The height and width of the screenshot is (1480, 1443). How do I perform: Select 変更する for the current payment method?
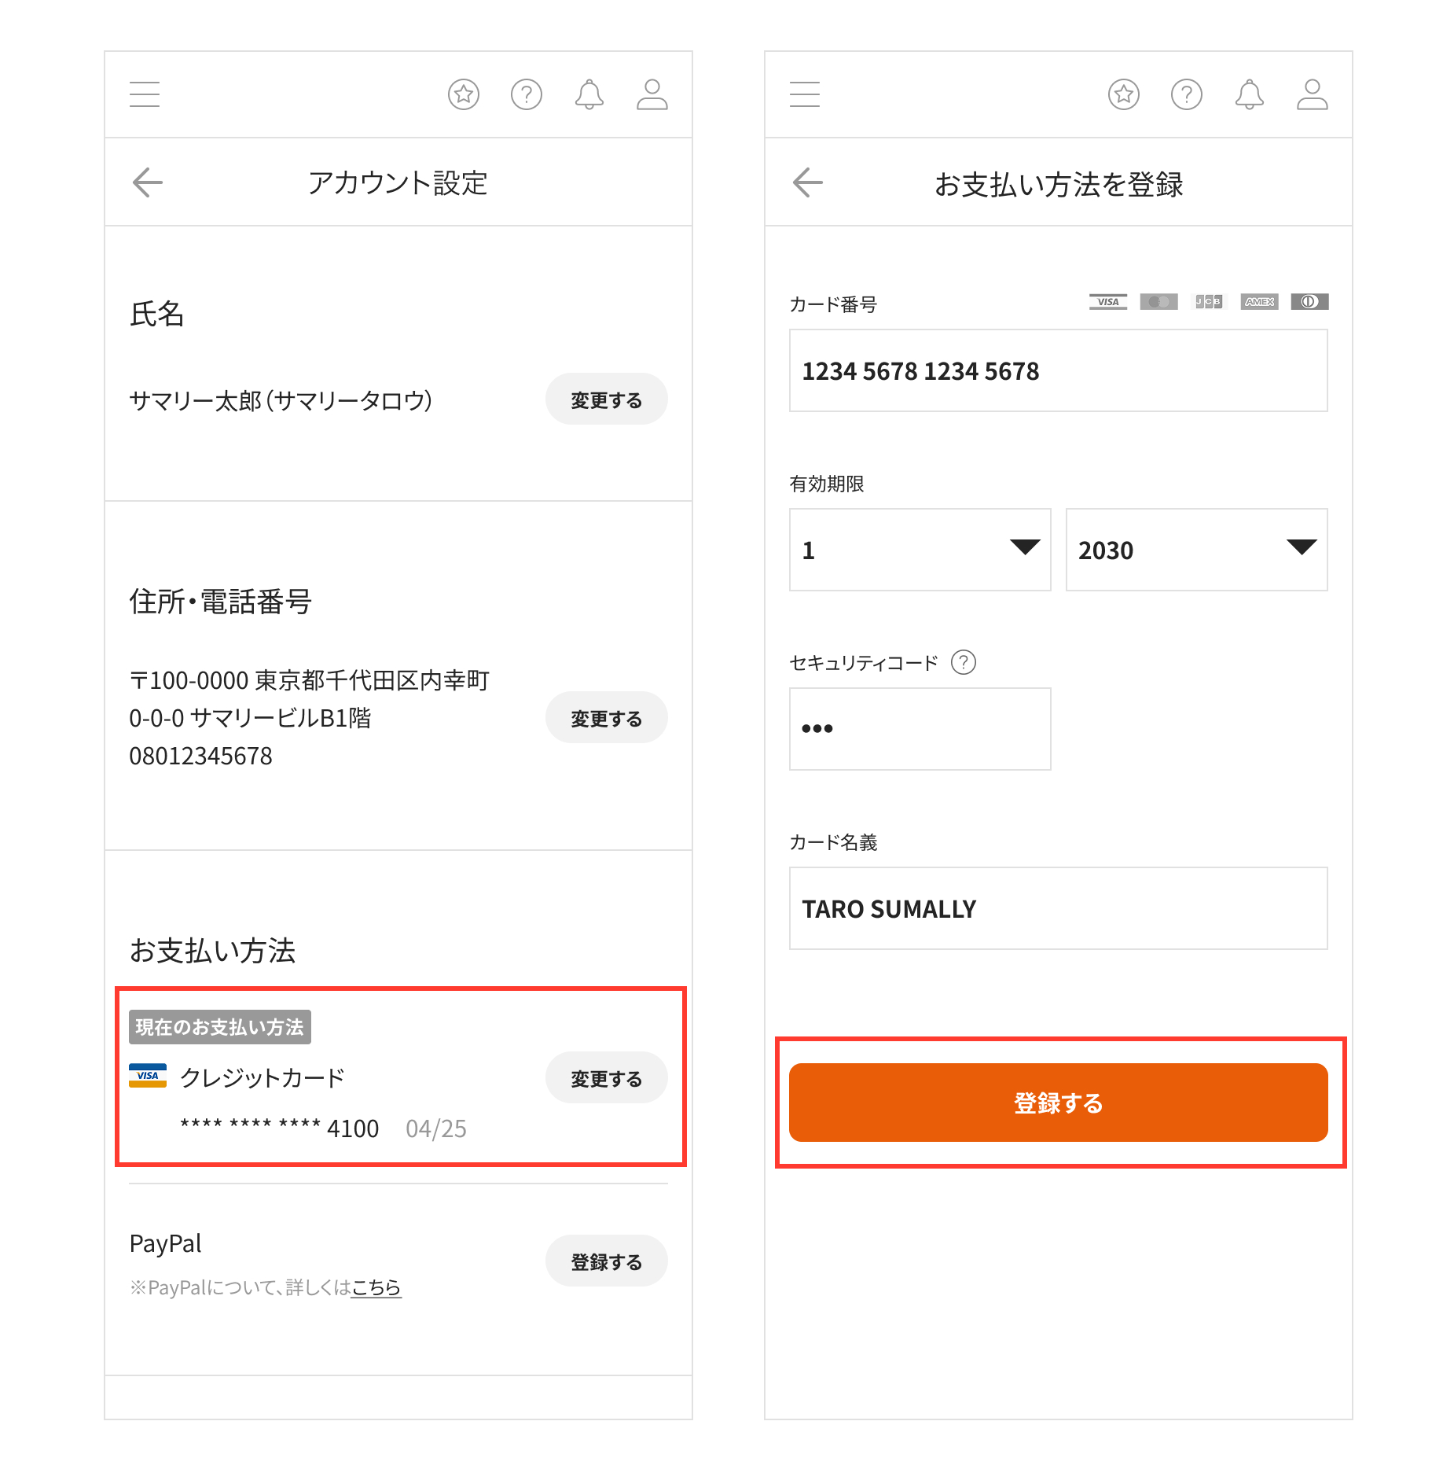coord(606,1077)
